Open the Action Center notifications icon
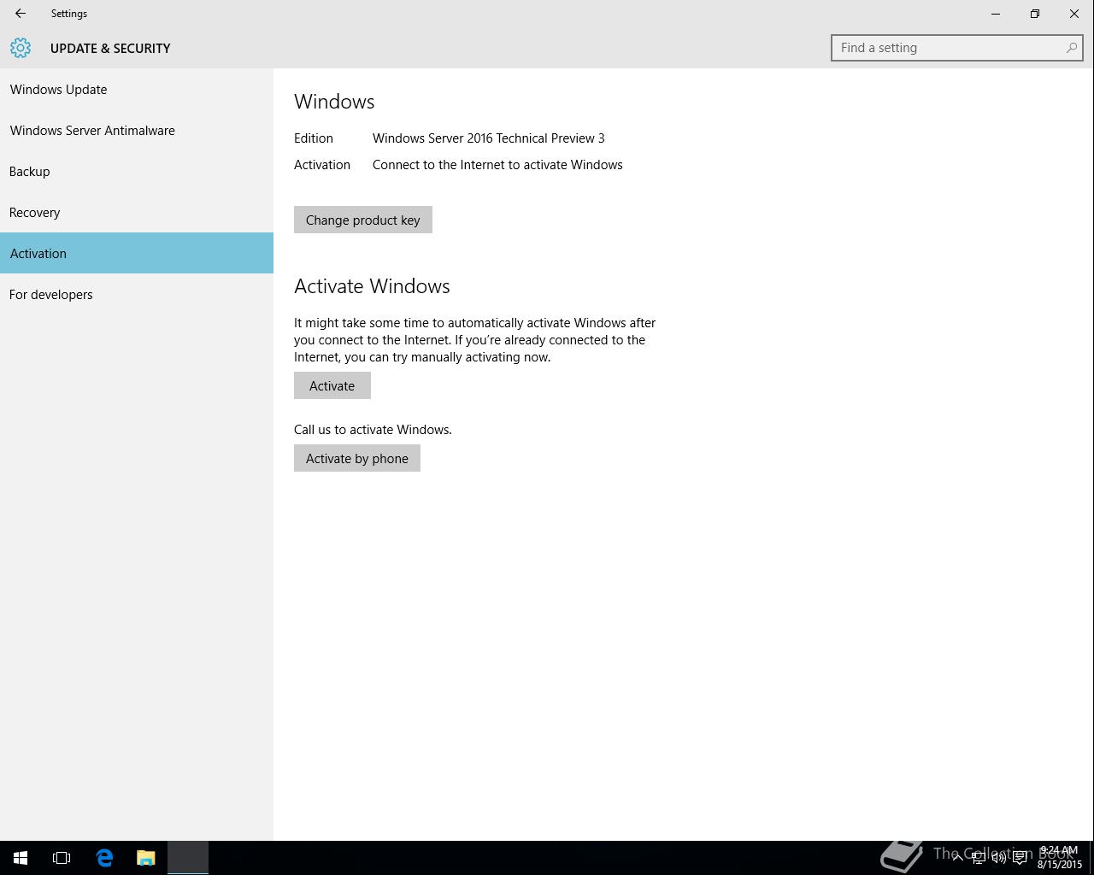The image size is (1094, 875). click(1020, 858)
